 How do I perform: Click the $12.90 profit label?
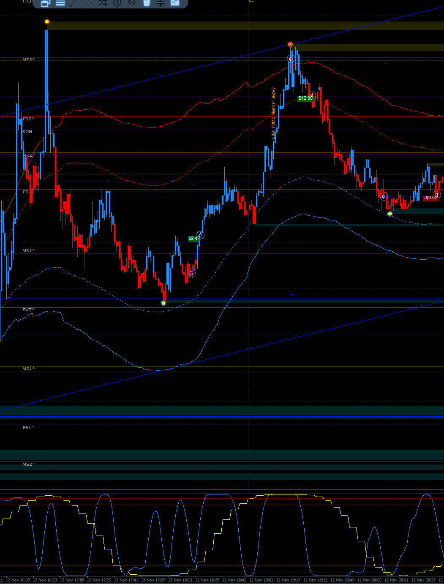pyautogui.click(x=305, y=98)
